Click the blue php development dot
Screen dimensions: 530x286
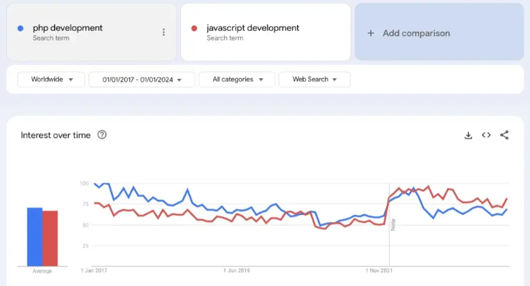20,29
